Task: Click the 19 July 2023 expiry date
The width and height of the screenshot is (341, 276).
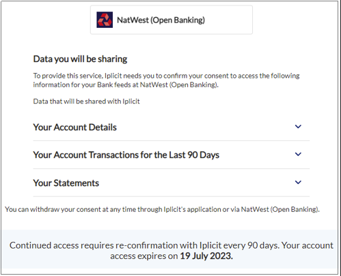Action: tap(206, 256)
